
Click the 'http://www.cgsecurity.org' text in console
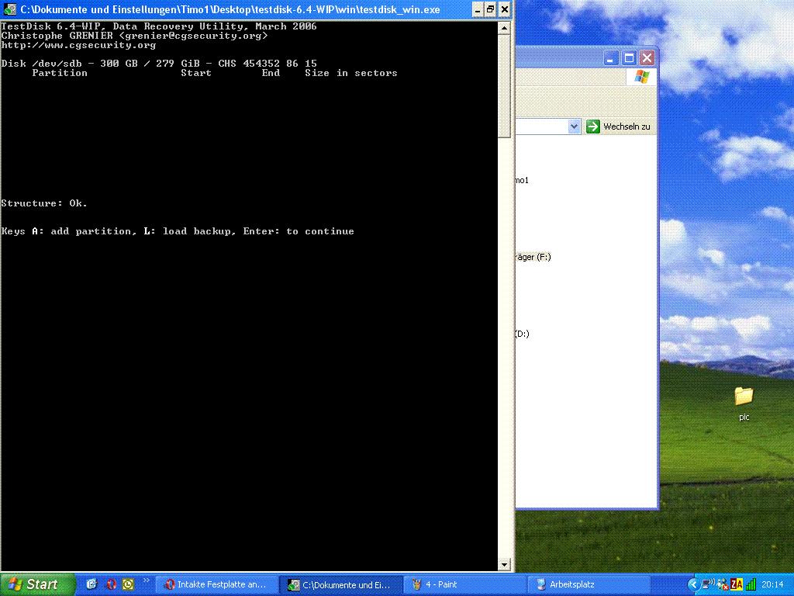(78, 45)
